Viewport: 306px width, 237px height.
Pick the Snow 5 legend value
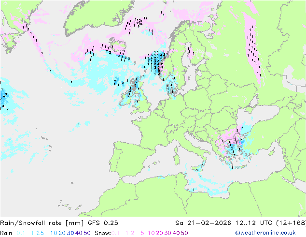pos(142,233)
